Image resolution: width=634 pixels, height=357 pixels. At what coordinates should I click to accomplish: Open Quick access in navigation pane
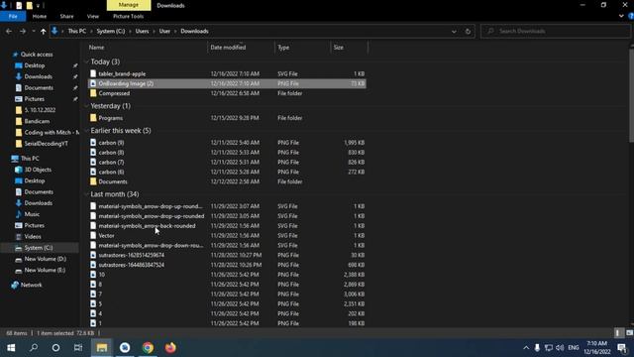(x=37, y=55)
